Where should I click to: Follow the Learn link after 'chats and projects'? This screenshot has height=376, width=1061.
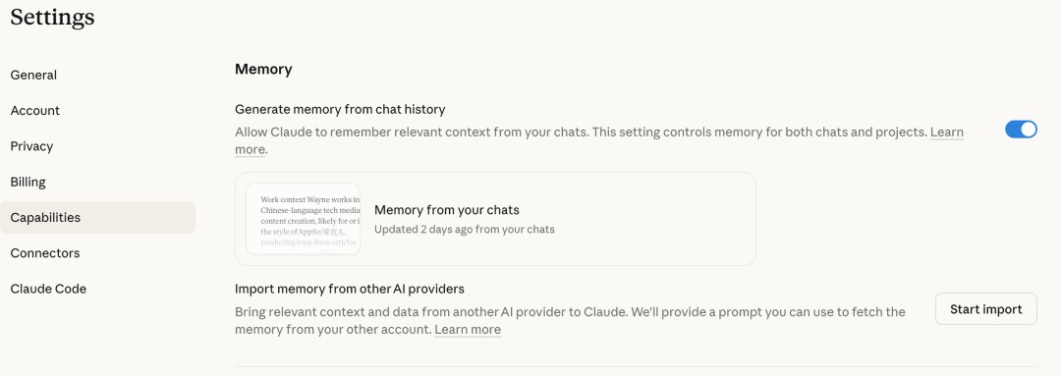tap(947, 133)
